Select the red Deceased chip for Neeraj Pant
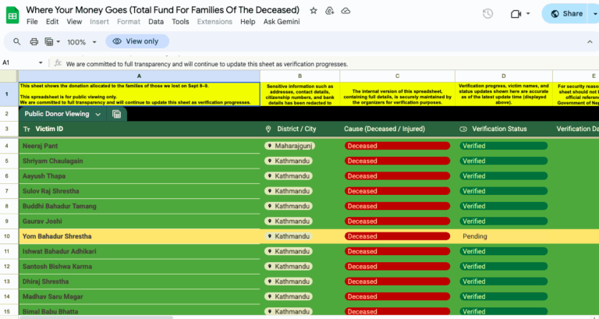The height and width of the screenshot is (319, 599). [397, 146]
